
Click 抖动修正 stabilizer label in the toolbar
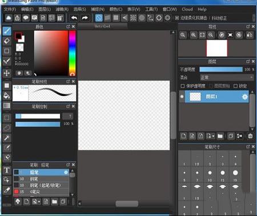click(219, 18)
